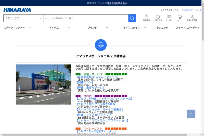204x136 pixels.
Task: Open ゴルフ：中古クラブ販売&買取 link
Action: 96,104
